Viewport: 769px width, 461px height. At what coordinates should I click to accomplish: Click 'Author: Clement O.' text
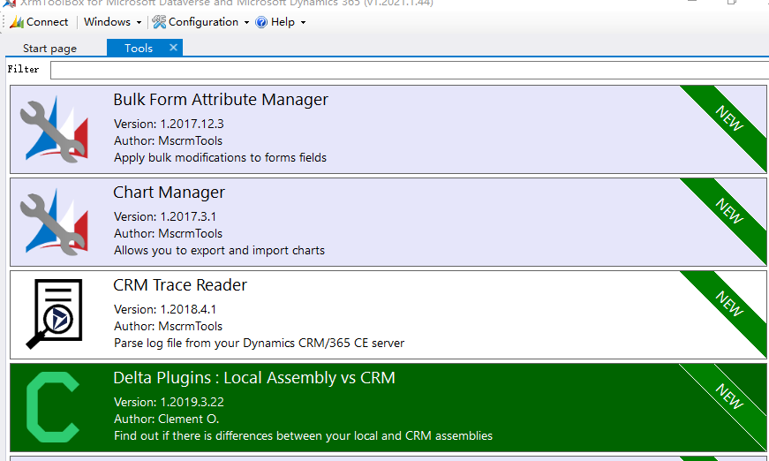click(166, 419)
